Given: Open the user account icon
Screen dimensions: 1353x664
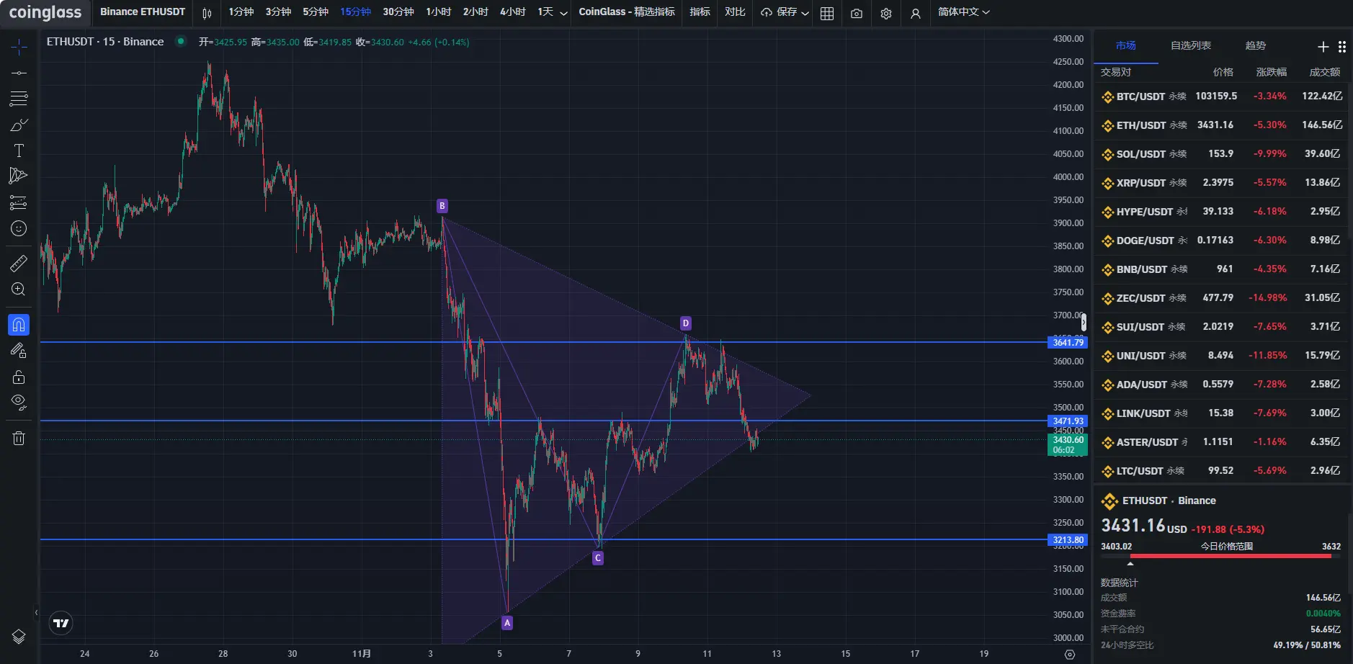Looking at the screenshot, I should pos(916,13).
